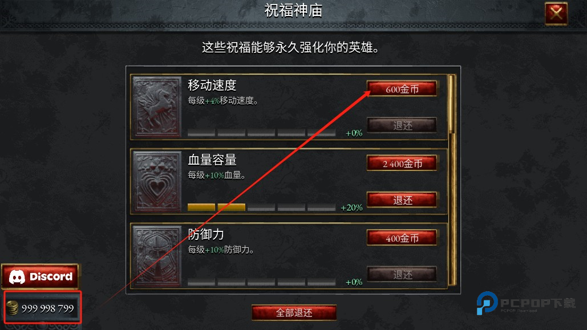587x330 pixels.
Task: Open the Discord link button
Action: [x=41, y=276]
